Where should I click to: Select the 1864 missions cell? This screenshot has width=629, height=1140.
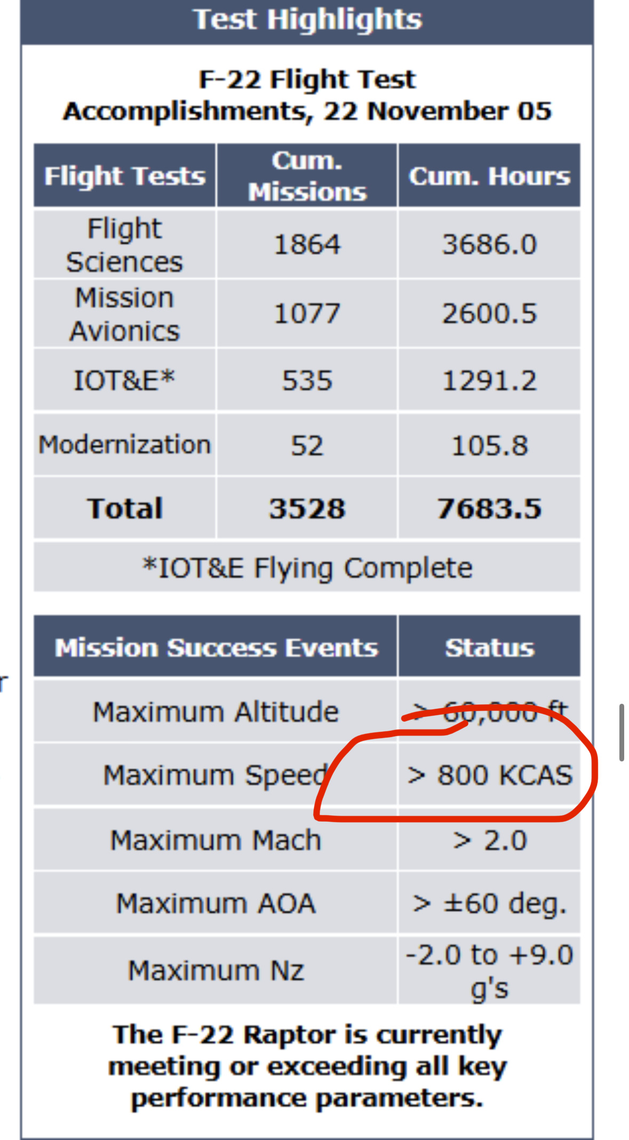(x=307, y=245)
